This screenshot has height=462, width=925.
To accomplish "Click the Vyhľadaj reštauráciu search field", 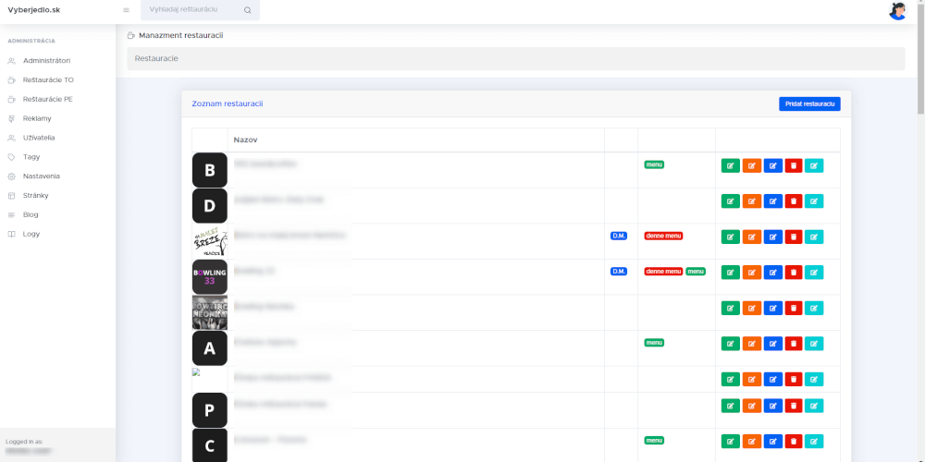I will coord(190,9).
